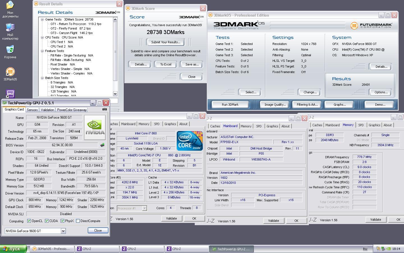Click the RU language indicator in the taskbar
This screenshot has width=404, height=253.
coord(365,249)
